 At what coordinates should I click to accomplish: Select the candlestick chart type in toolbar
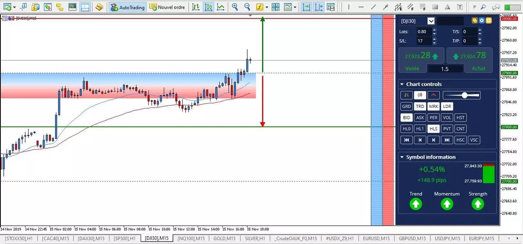click(x=208, y=7)
